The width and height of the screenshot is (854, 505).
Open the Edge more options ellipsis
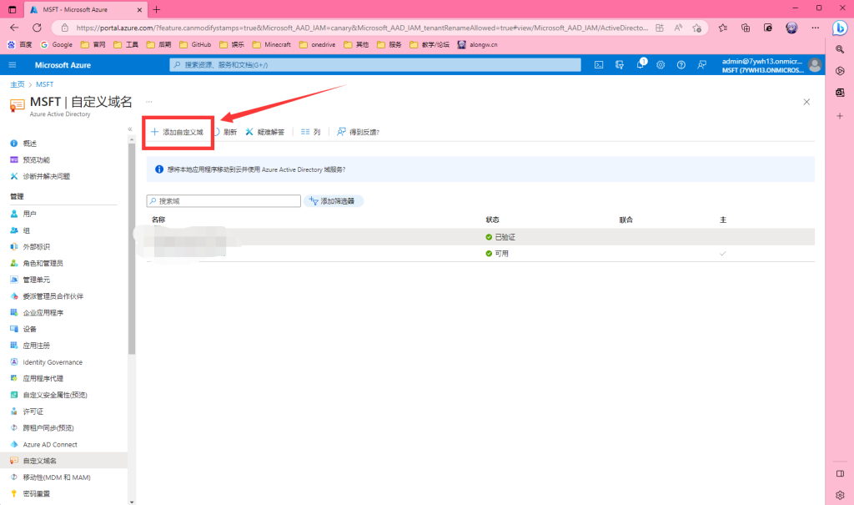click(815, 28)
